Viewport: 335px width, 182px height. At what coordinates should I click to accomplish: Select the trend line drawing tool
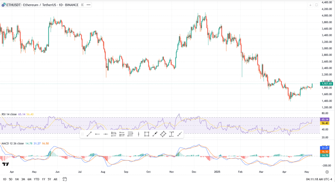point(89,134)
